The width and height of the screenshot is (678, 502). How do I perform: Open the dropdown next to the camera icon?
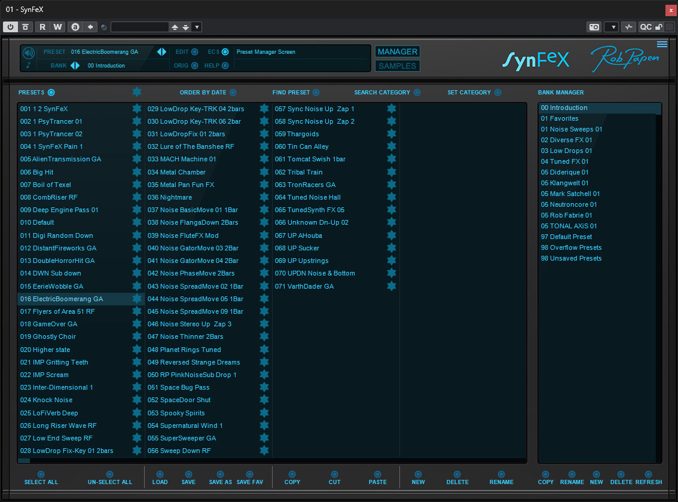pyautogui.click(x=612, y=27)
